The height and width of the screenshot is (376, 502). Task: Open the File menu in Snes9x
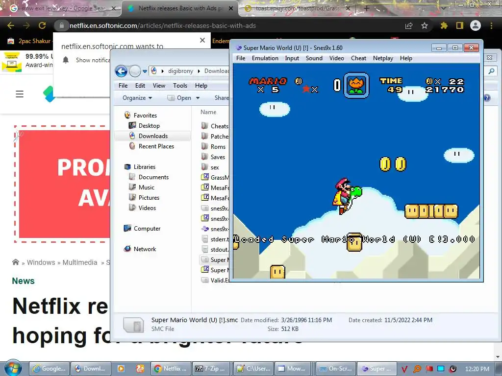click(x=240, y=58)
